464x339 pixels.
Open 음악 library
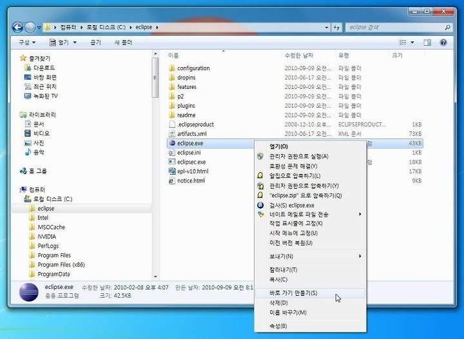tap(34, 152)
